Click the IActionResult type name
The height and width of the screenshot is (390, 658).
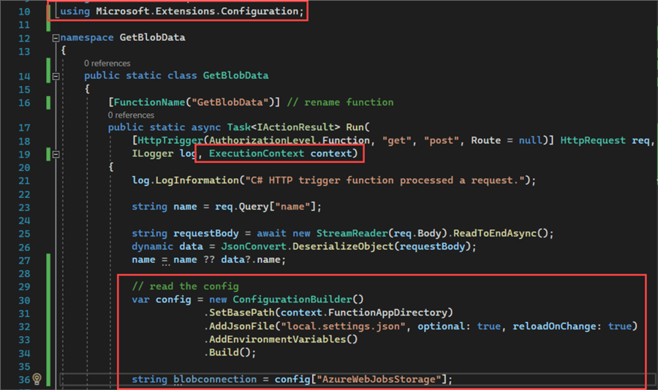[x=295, y=127]
